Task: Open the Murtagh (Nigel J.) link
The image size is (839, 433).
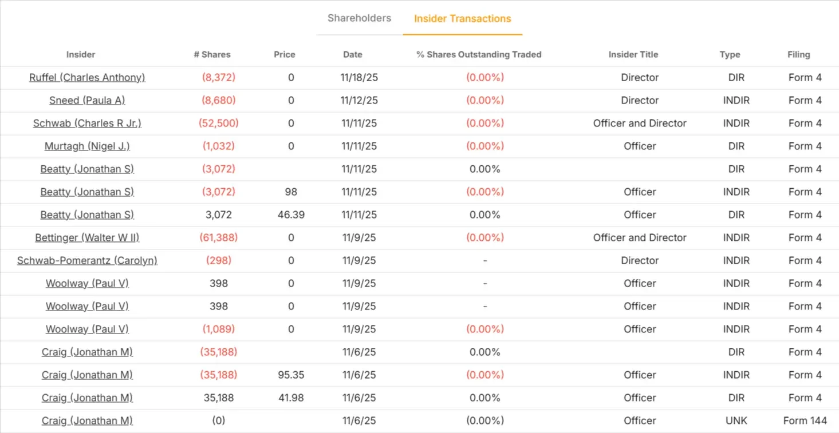Action: click(87, 146)
